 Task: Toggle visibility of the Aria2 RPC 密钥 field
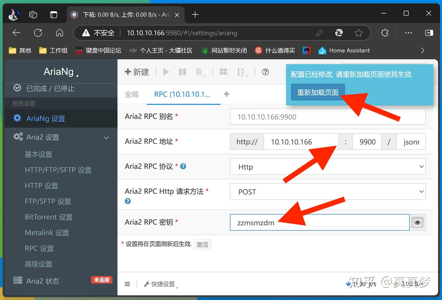click(417, 222)
